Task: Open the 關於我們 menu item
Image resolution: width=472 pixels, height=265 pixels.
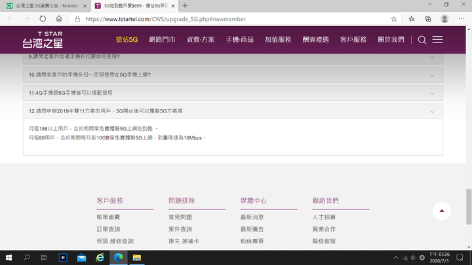Action: (391, 39)
